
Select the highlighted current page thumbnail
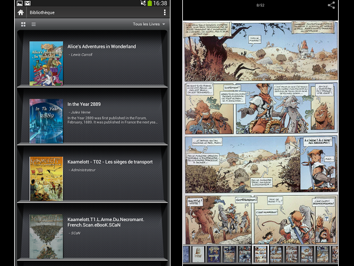click(x=261, y=254)
